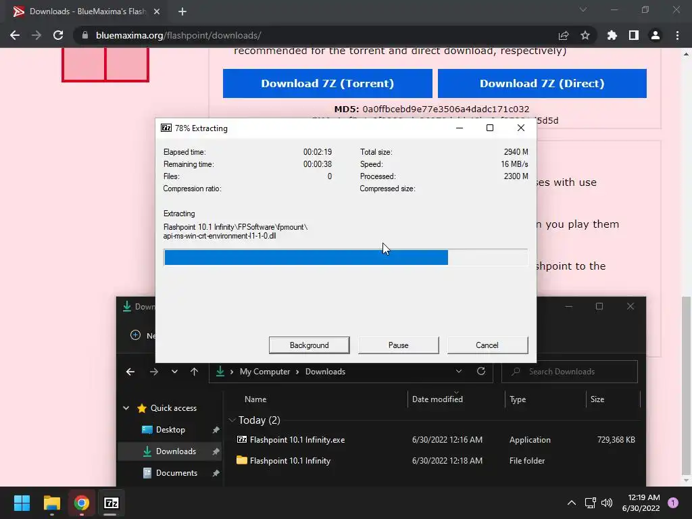Click Chrome back navigation arrow
This screenshot has height=519, width=692.
(15, 35)
